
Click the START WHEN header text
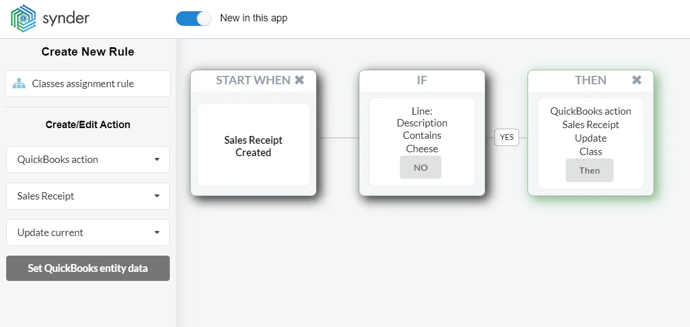pyautogui.click(x=253, y=80)
